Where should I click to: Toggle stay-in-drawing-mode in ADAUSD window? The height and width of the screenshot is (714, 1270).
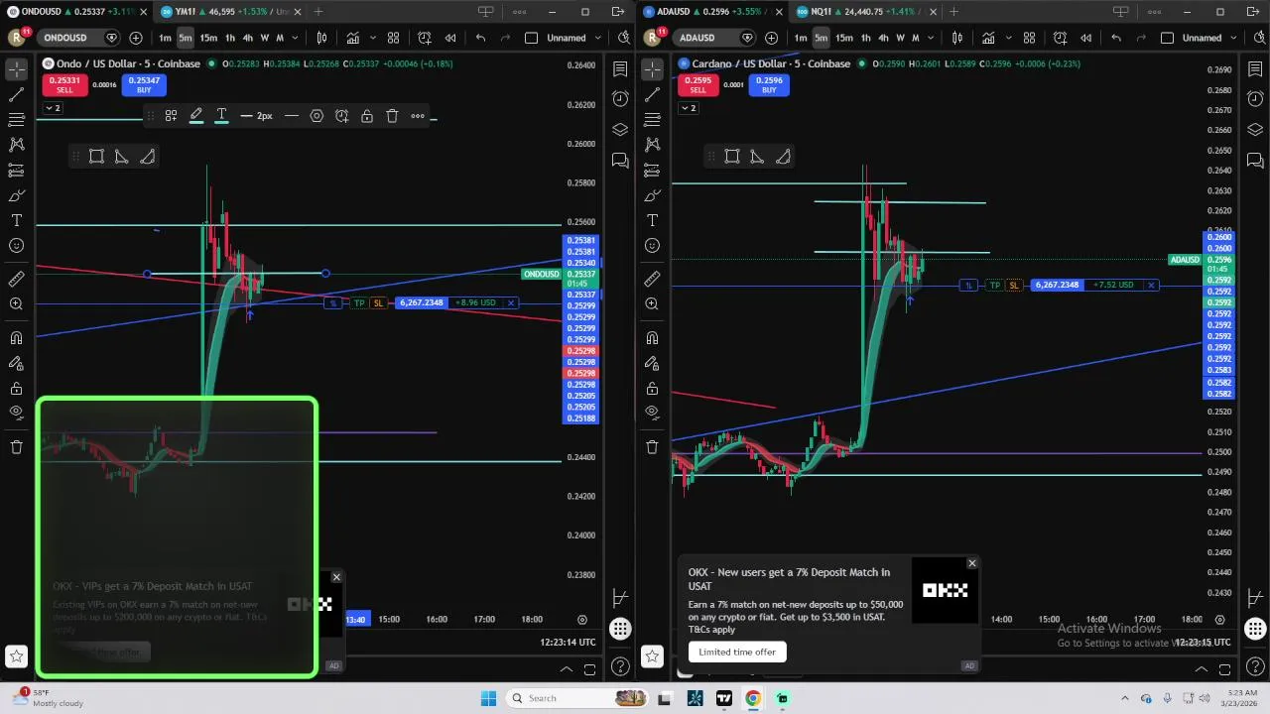coord(652,364)
